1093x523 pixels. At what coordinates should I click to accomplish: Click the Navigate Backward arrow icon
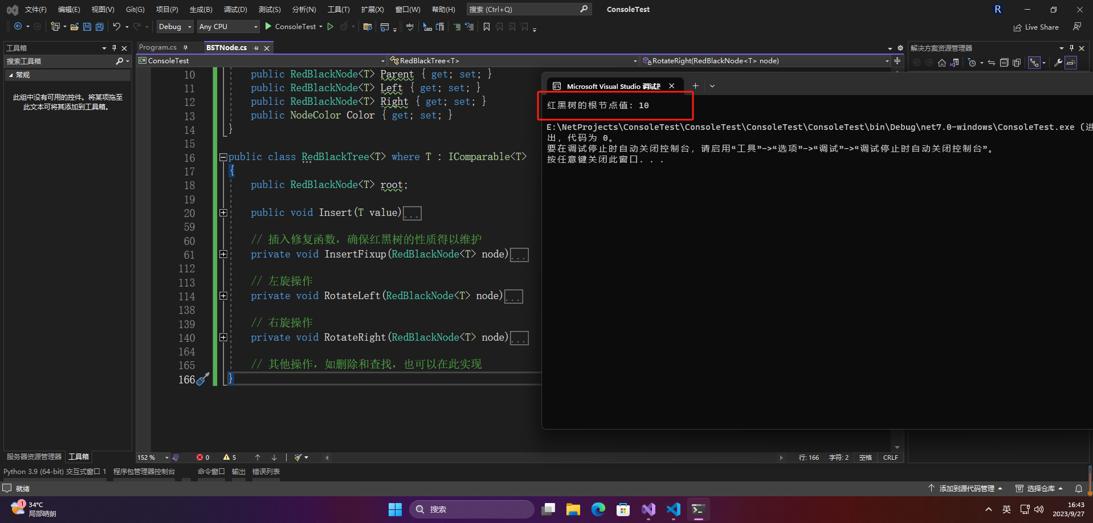[x=18, y=27]
